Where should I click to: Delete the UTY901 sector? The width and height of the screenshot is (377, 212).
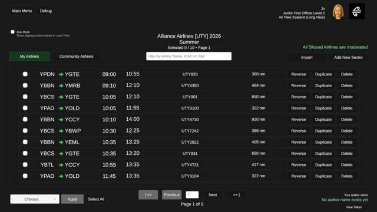(347, 97)
